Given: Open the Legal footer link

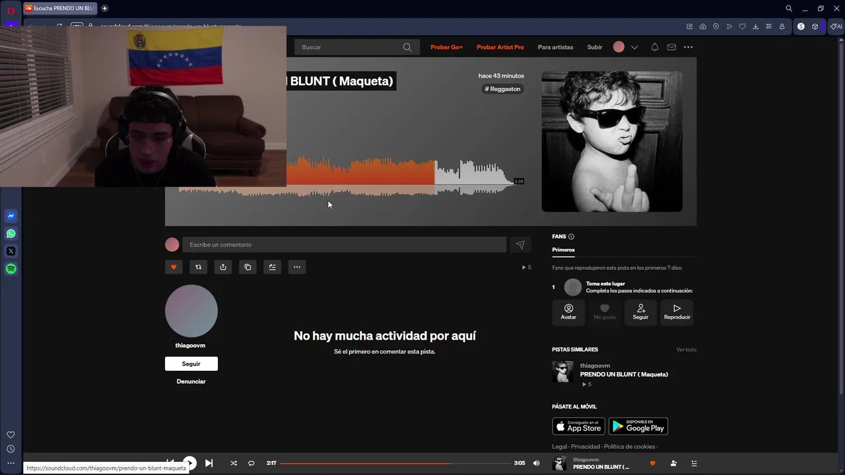Looking at the screenshot, I should [559, 447].
